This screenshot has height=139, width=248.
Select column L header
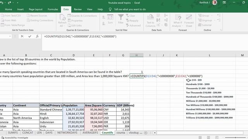pos(210,55)
